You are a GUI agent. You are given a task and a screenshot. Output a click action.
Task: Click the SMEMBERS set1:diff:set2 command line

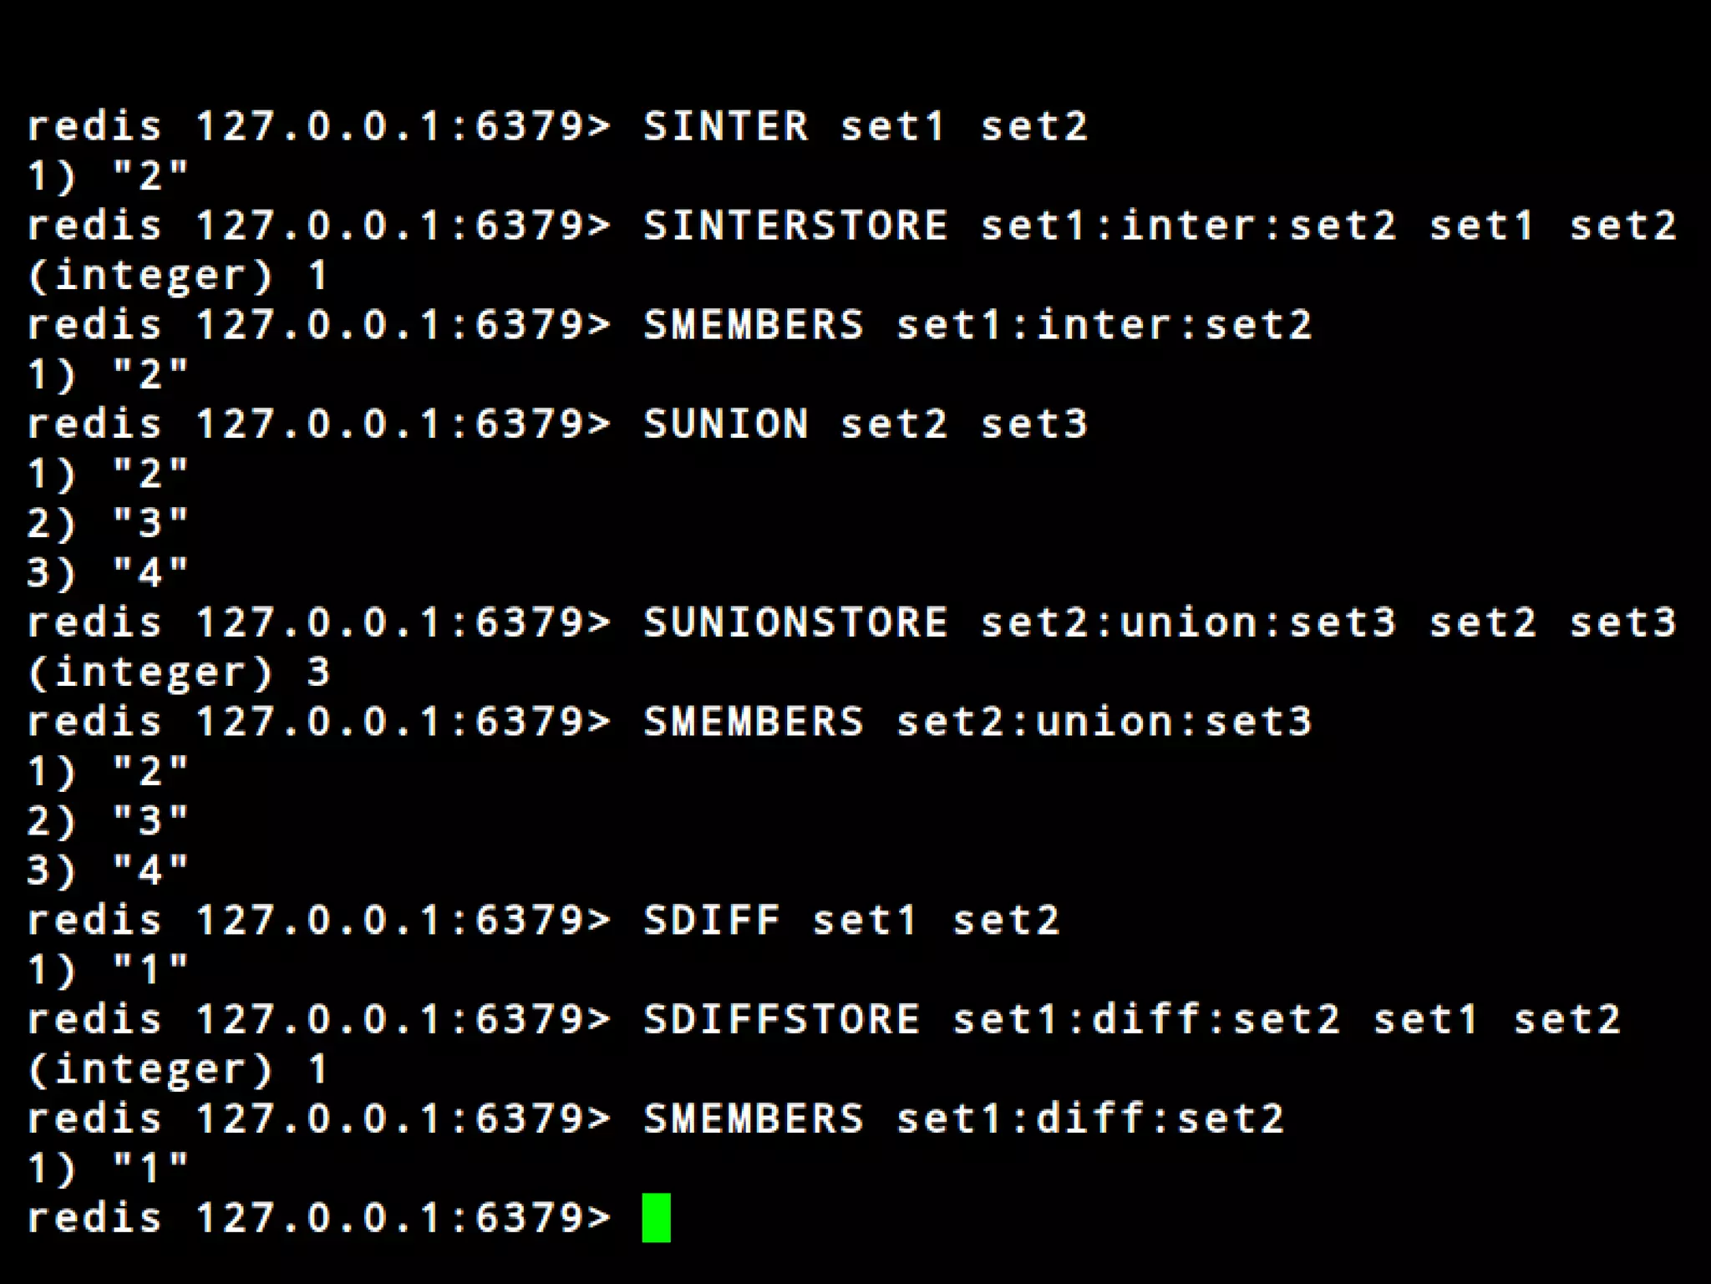pos(963,1119)
